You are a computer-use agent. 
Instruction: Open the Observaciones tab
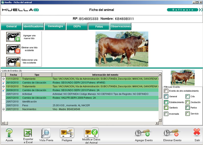pyautogui.click(x=121, y=26)
